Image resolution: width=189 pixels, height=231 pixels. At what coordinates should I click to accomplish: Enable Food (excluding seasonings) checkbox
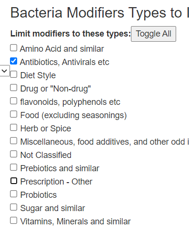tap(14, 114)
